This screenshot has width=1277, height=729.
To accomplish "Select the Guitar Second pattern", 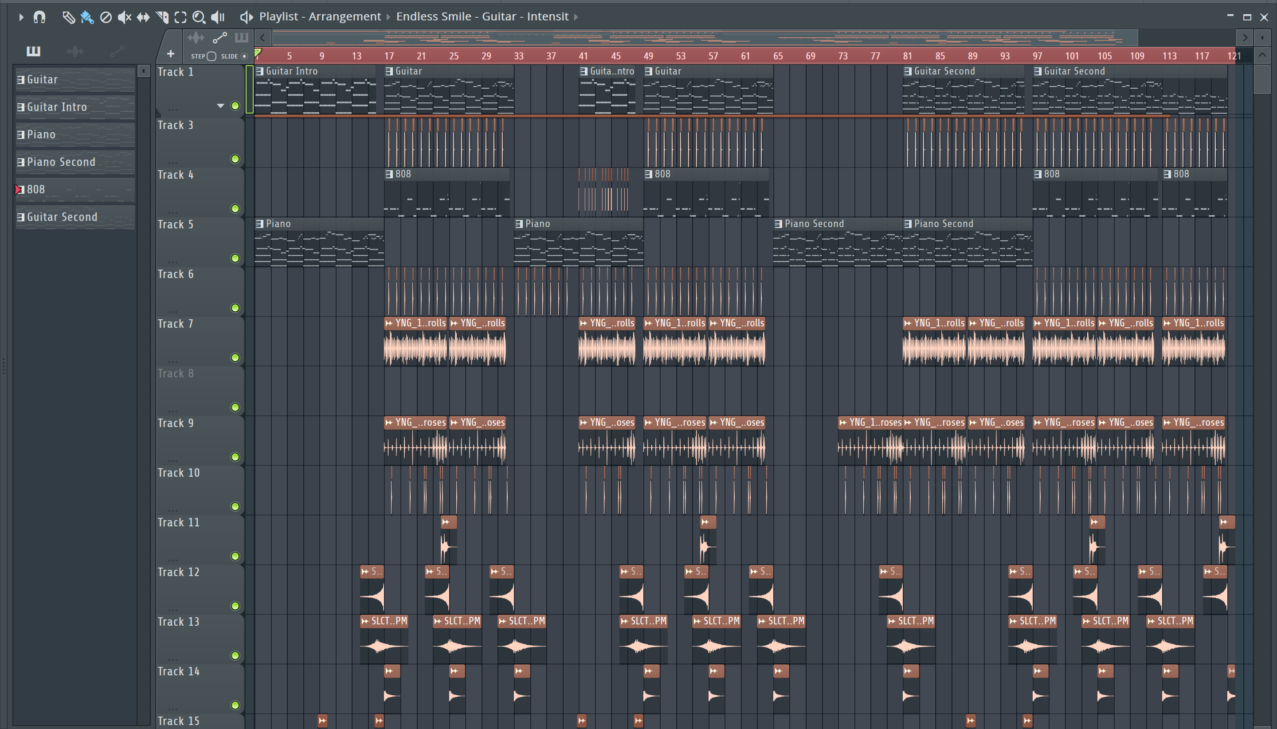I will [x=75, y=217].
